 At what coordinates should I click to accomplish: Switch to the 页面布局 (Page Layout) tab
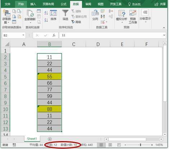[49, 4]
